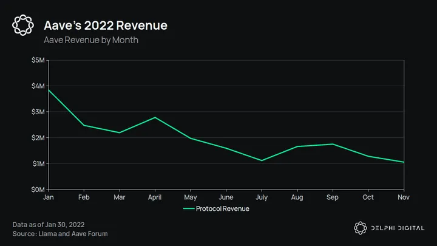Click the January peak point on the line
437x246 pixels.
click(49, 90)
